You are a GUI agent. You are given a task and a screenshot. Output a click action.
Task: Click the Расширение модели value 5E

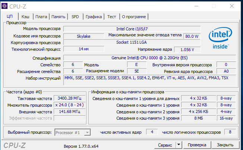(136, 71)
